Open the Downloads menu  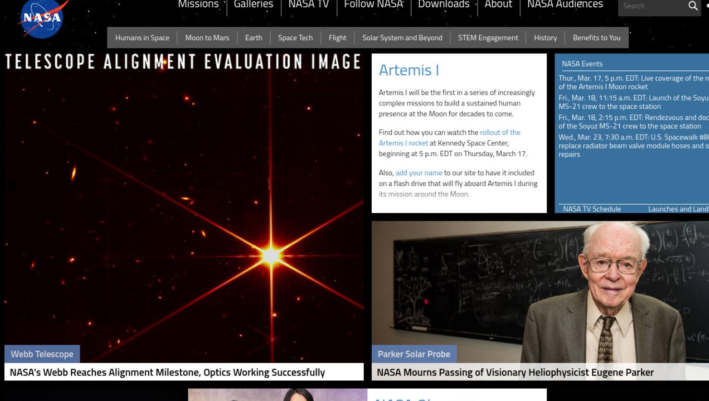(x=444, y=4)
